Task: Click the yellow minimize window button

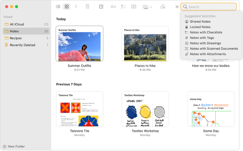Action: [11, 7]
